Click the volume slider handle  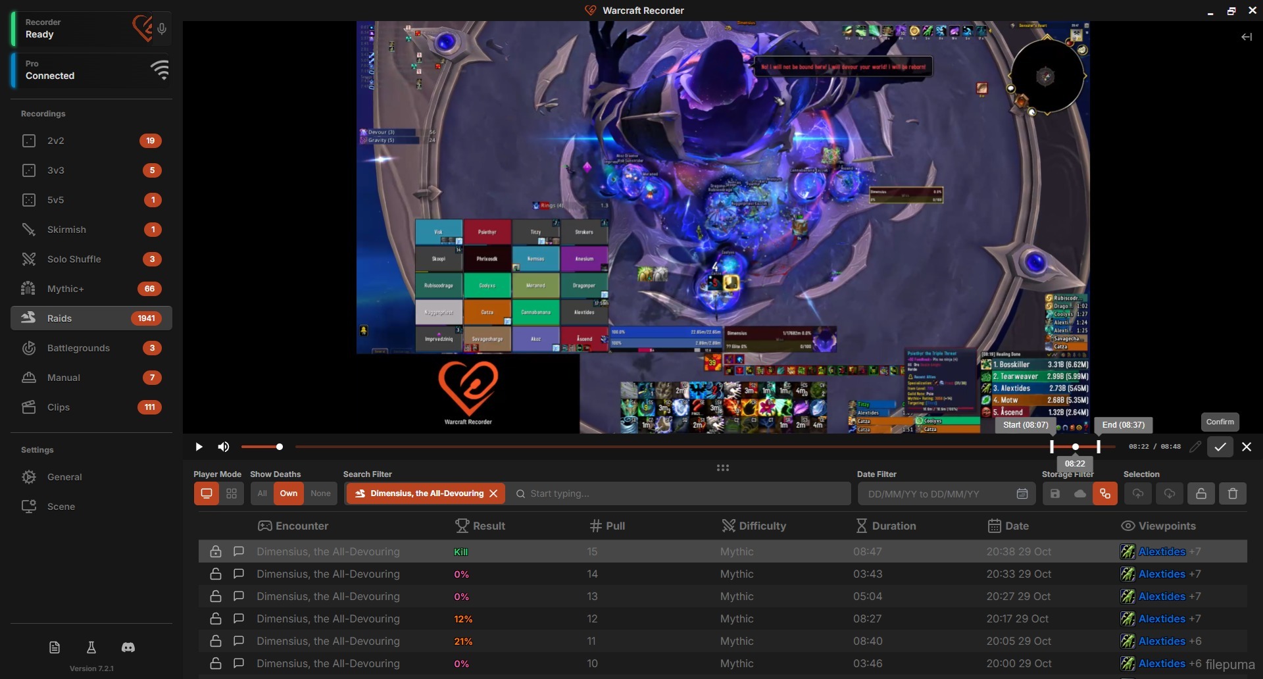click(x=280, y=447)
